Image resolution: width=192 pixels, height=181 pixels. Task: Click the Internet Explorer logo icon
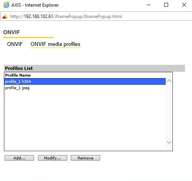6,5
